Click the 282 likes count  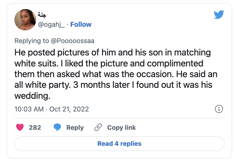35,128
